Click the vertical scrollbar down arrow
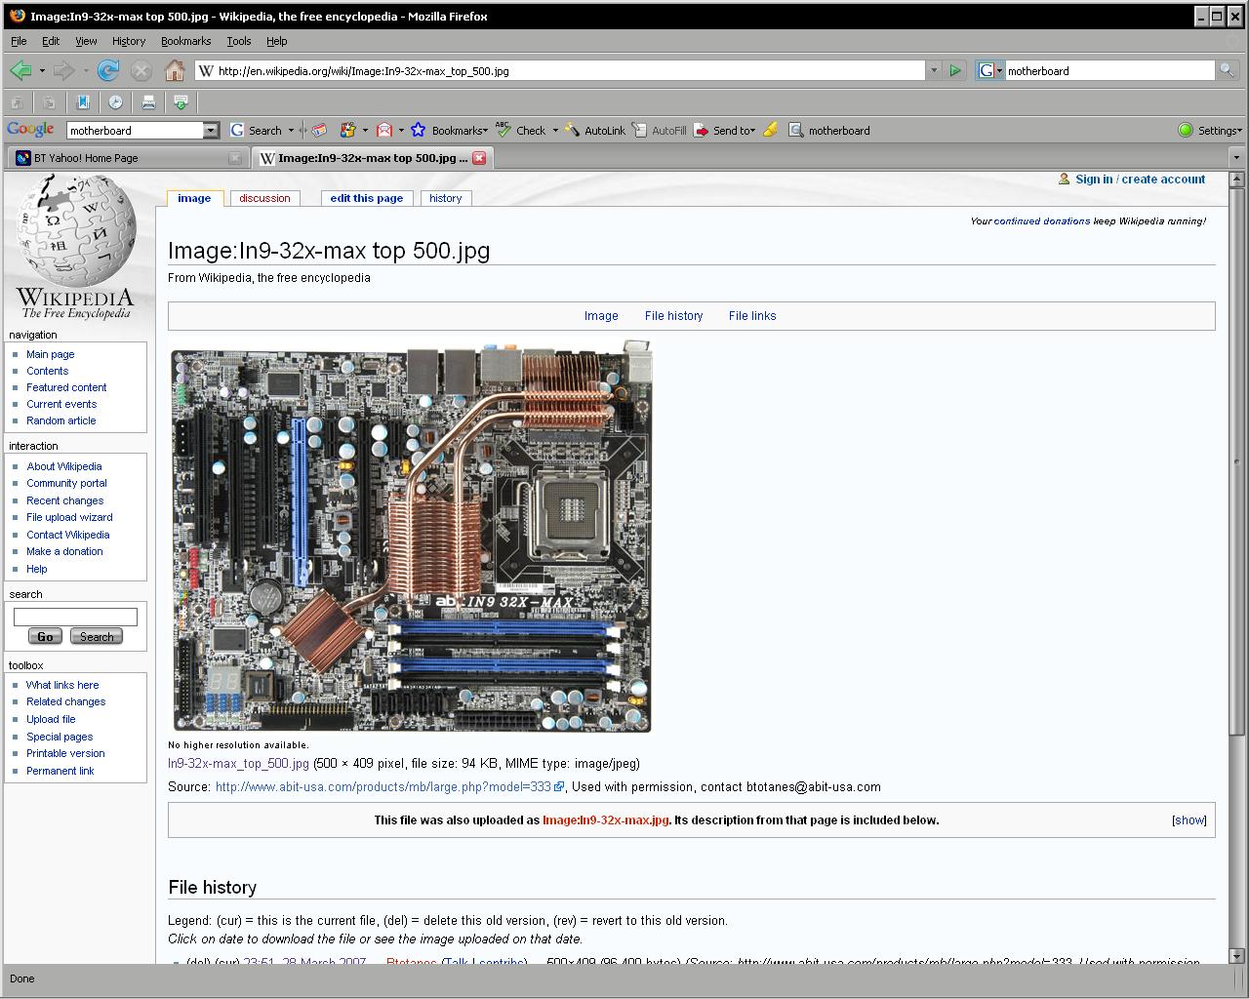The width and height of the screenshot is (1249, 999). [1236, 956]
